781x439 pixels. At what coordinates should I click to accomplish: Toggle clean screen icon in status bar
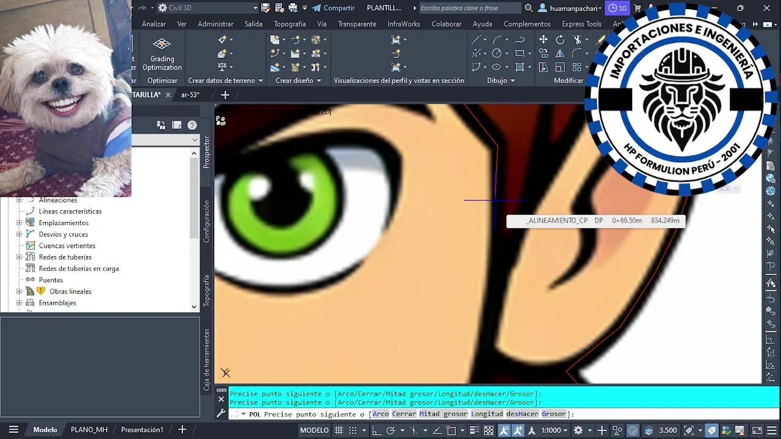(757, 430)
